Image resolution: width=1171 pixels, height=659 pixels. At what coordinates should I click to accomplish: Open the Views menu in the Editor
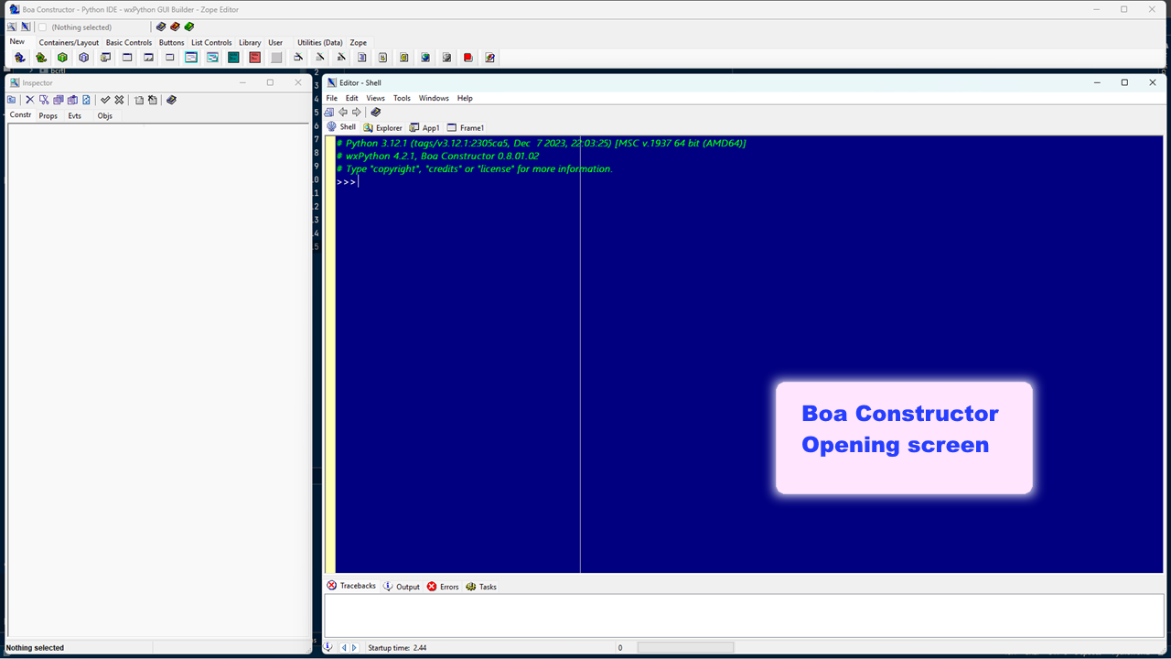click(x=375, y=98)
